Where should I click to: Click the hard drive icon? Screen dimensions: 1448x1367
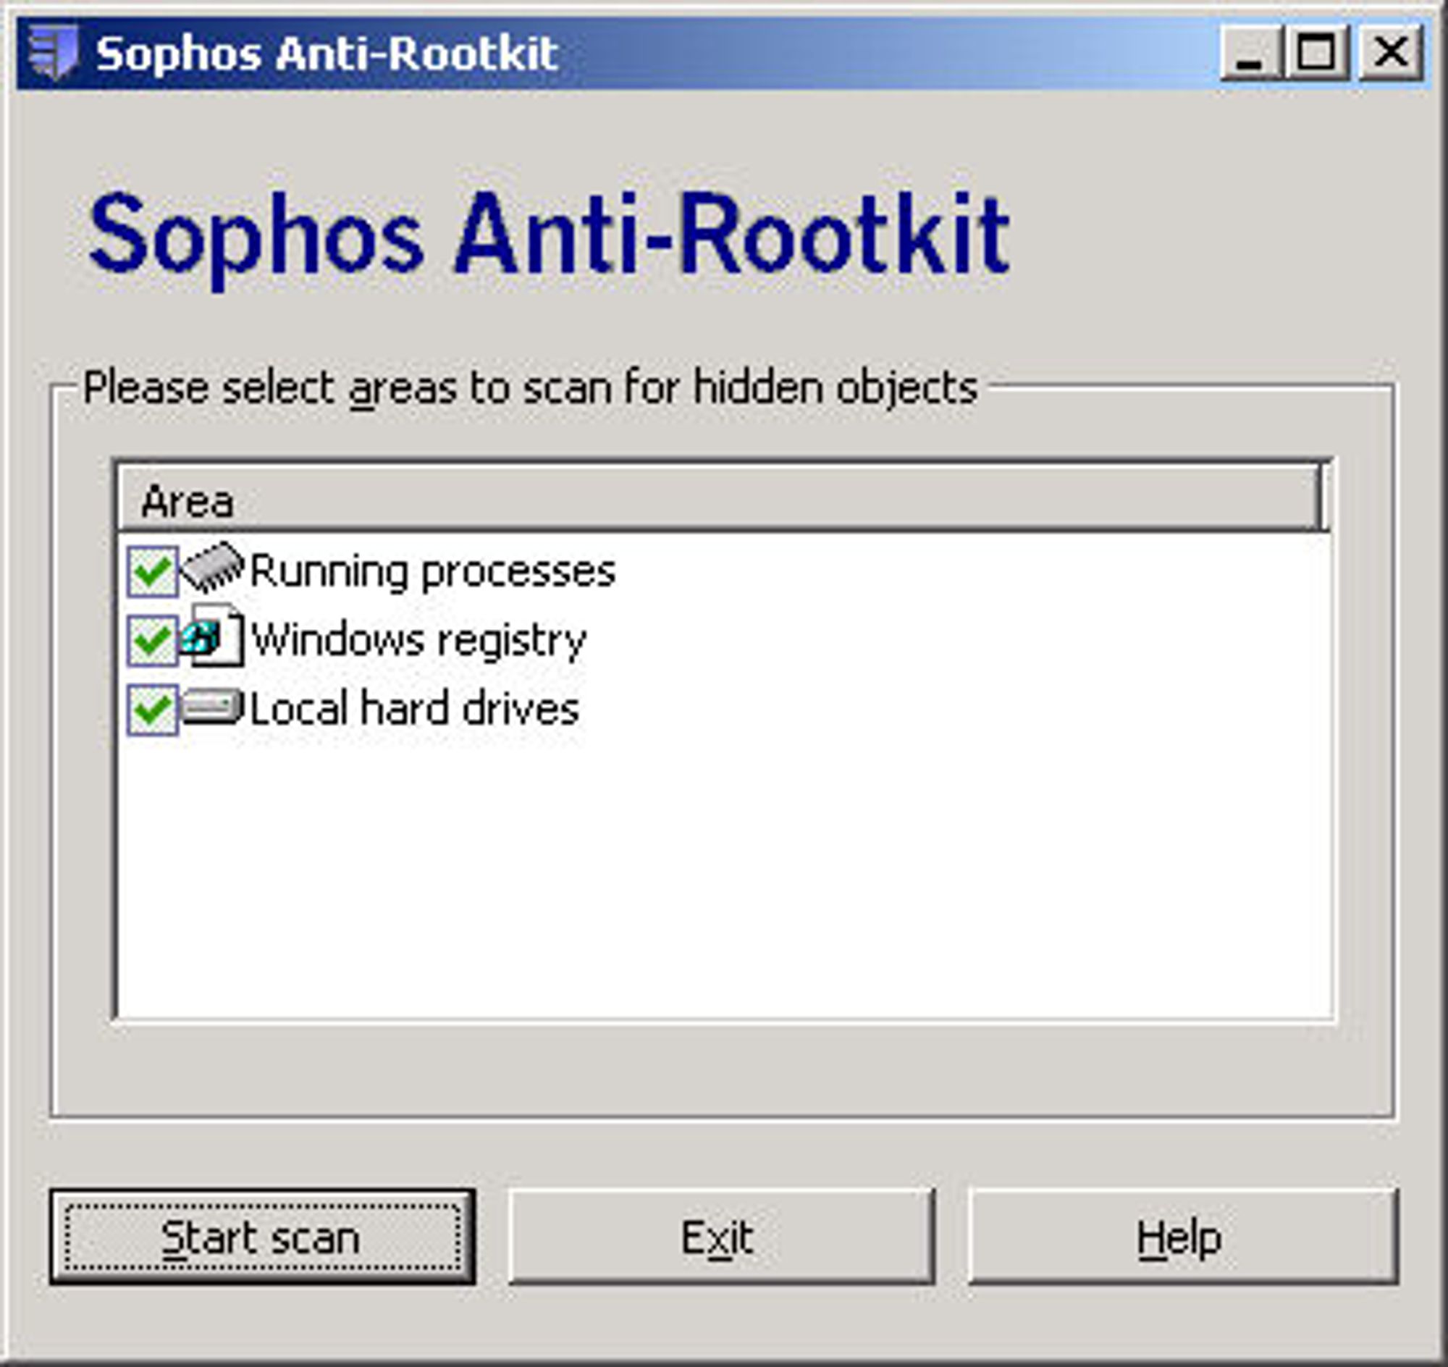click(211, 706)
